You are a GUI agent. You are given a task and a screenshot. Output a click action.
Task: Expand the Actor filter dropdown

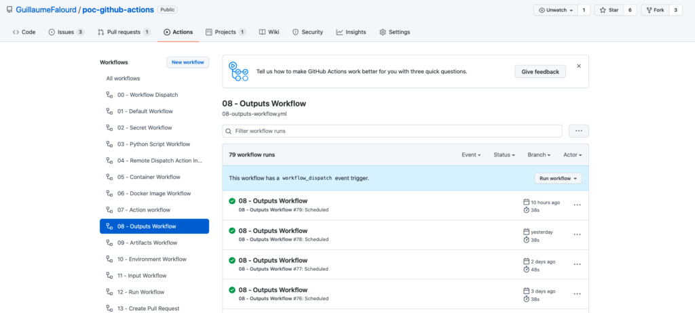572,155
